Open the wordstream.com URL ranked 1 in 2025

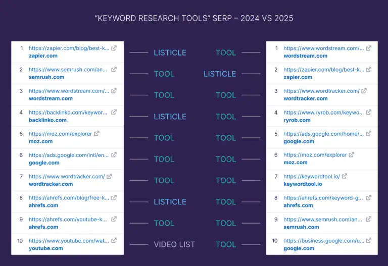tap(324, 48)
